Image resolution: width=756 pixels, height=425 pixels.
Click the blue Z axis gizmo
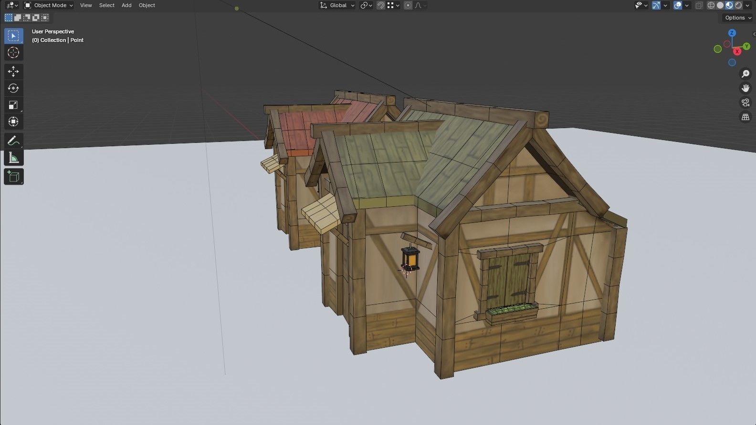(x=732, y=33)
